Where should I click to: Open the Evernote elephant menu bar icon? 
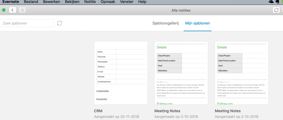pyautogui.click(x=277, y=2)
